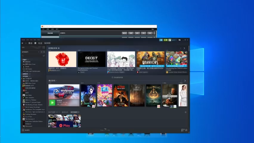Collapse the favorites category in sidebar
Screen dimensions: 254x143
pos(22,60)
